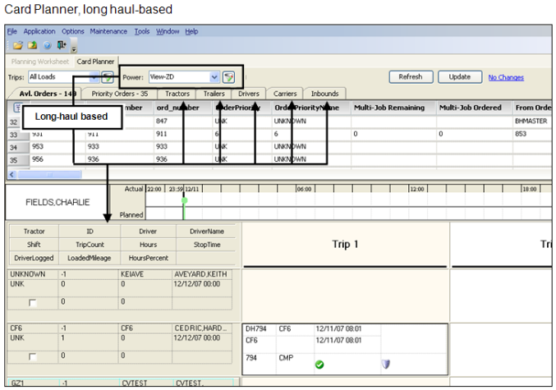Viewport: 556px width, 390px height.
Task: Click the edit icon beside Trips dropdown
Action: pyautogui.click(x=107, y=77)
